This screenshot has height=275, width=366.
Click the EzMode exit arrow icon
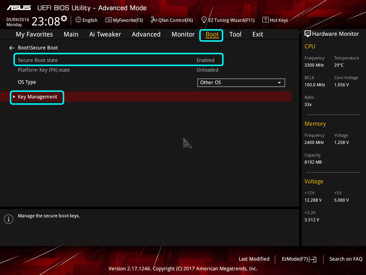tap(313, 259)
